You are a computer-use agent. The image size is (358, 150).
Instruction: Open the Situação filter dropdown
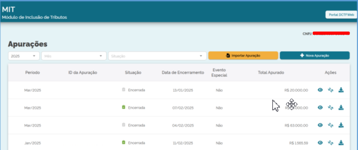[157, 56]
